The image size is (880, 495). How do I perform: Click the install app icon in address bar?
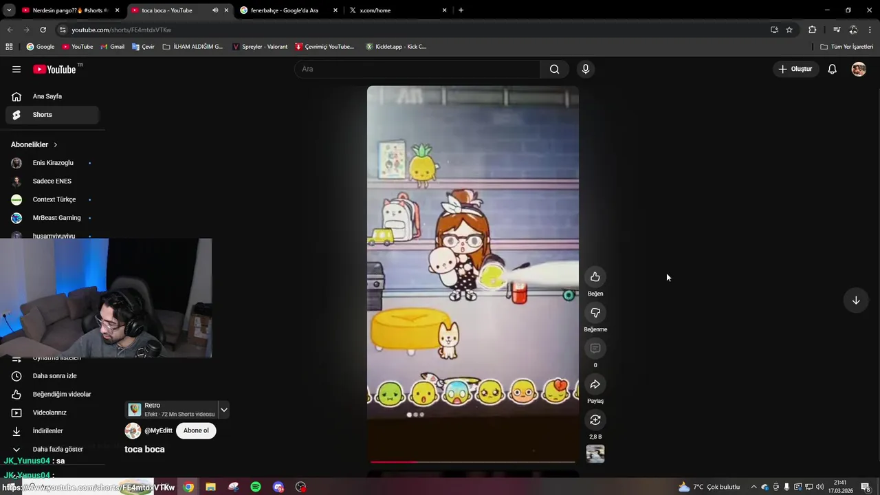[774, 30]
